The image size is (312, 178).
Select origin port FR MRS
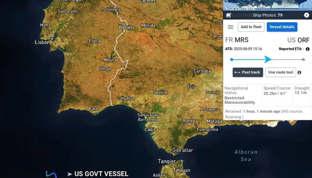237,40
